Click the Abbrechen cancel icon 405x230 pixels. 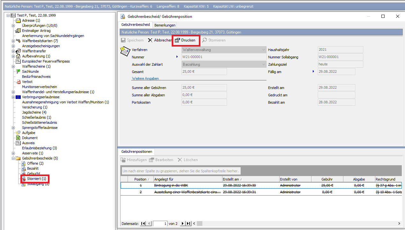150,40
